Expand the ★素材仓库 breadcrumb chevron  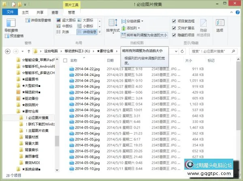[117, 51]
